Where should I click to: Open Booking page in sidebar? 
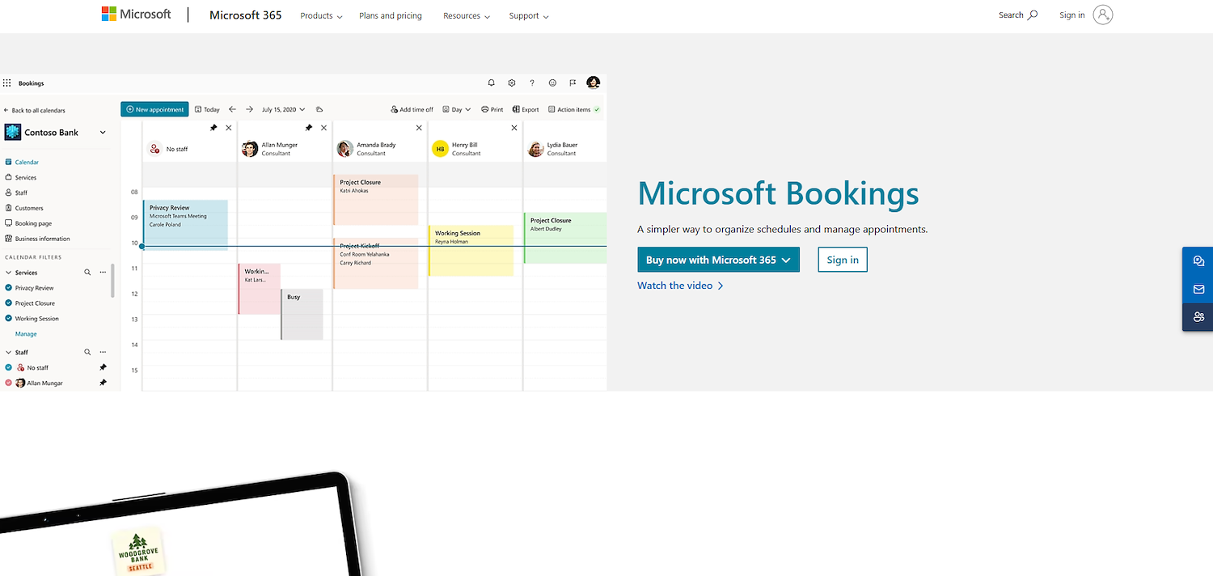click(x=28, y=223)
